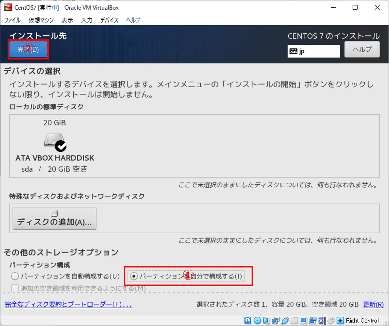
Task: Select automatic partition configuration radio button
Action: (15, 277)
